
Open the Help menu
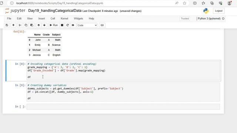click(91, 18)
